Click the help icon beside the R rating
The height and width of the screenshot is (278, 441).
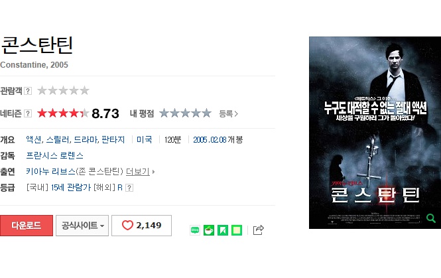[x=129, y=188]
